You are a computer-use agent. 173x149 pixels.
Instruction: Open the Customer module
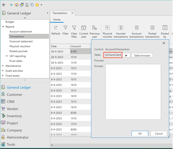point(14,95)
